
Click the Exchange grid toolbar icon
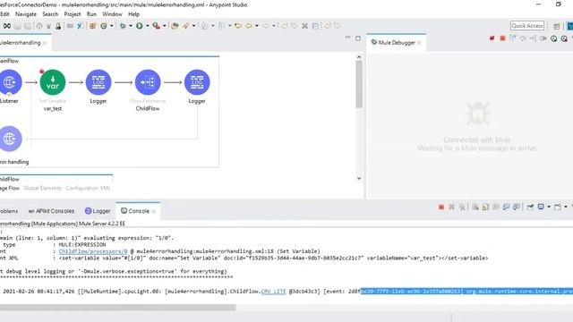click(93, 26)
